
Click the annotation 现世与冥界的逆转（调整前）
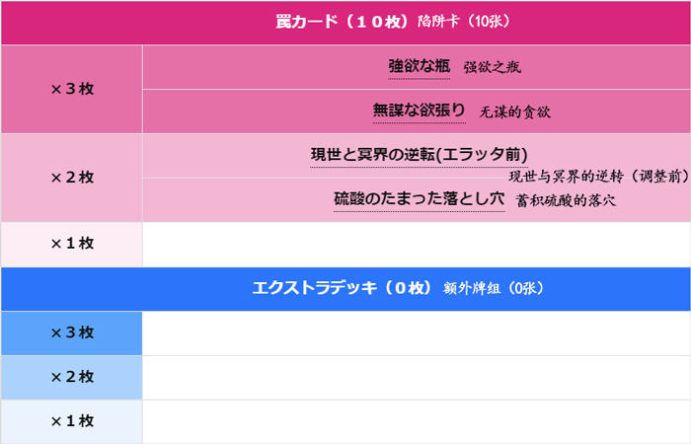[x=598, y=178]
